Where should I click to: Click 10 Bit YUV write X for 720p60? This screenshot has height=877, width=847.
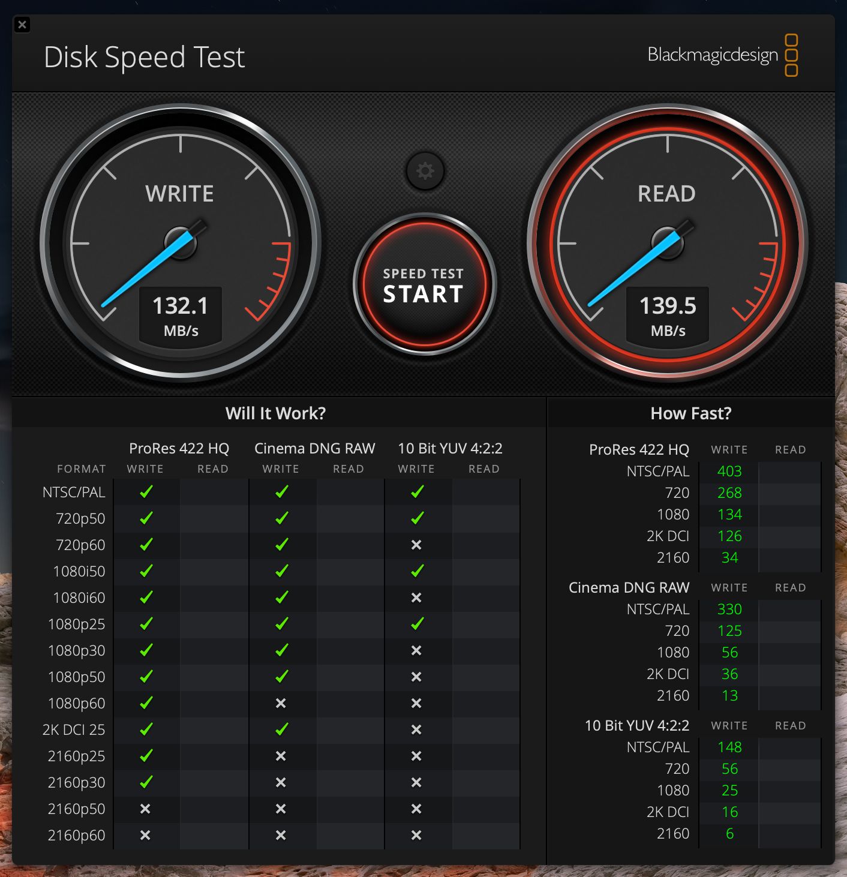(416, 545)
